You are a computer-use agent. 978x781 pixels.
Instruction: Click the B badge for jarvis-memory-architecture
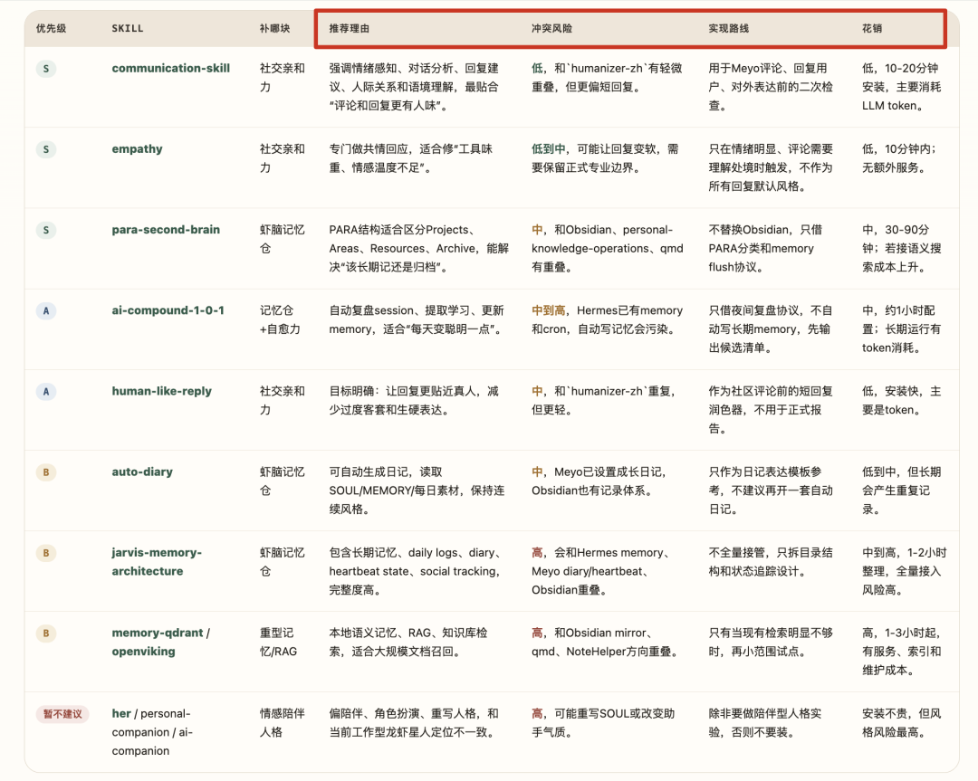coord(45,553)
